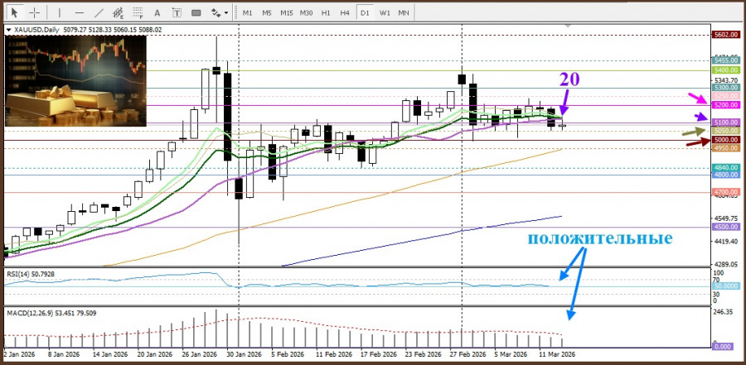Click the 5100.00 price level label
746x365 pixels.
(x=726, y=122)
